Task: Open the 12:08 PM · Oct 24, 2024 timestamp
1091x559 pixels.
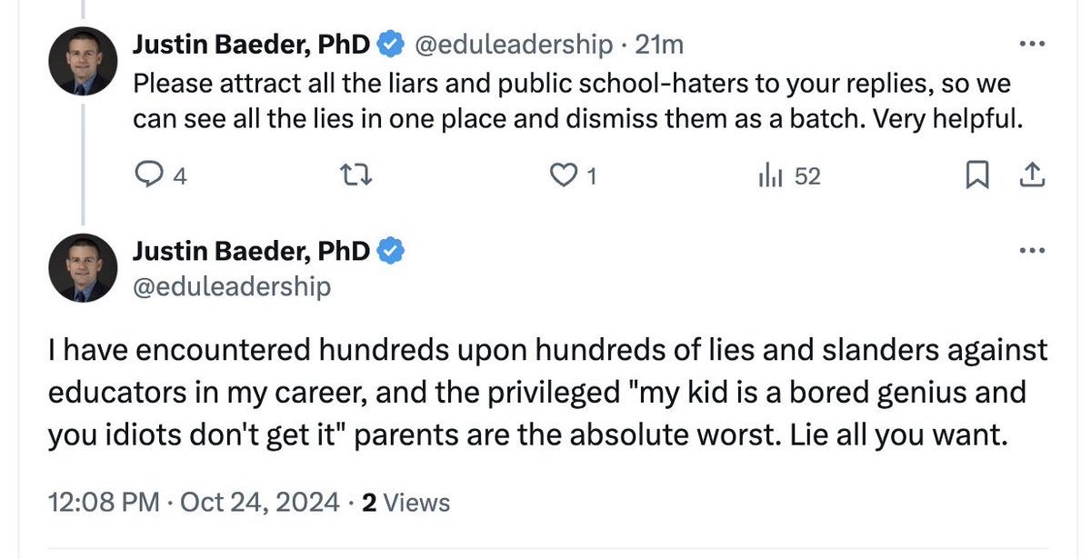Action: 193,502
